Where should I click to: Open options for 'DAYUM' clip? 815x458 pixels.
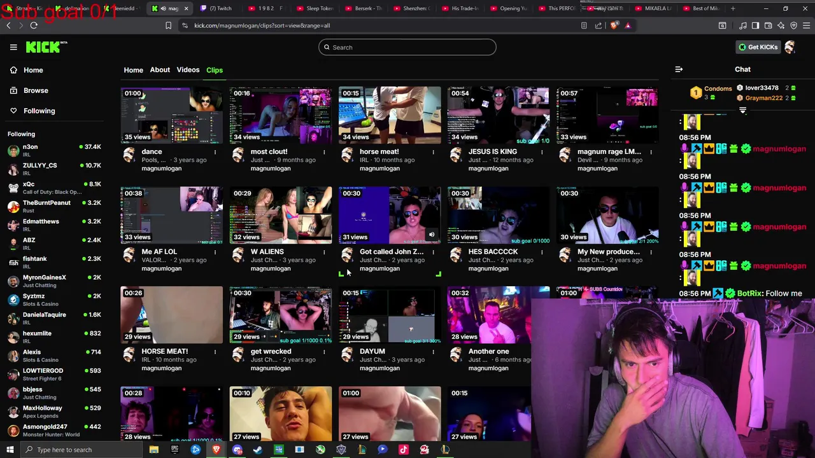433,352
